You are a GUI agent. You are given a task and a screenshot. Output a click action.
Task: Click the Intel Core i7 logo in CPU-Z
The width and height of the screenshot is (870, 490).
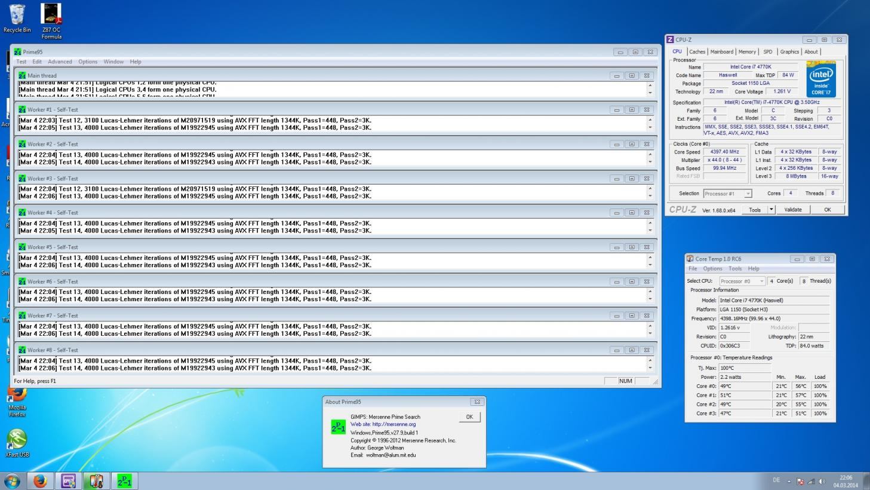tap(821, 79)
